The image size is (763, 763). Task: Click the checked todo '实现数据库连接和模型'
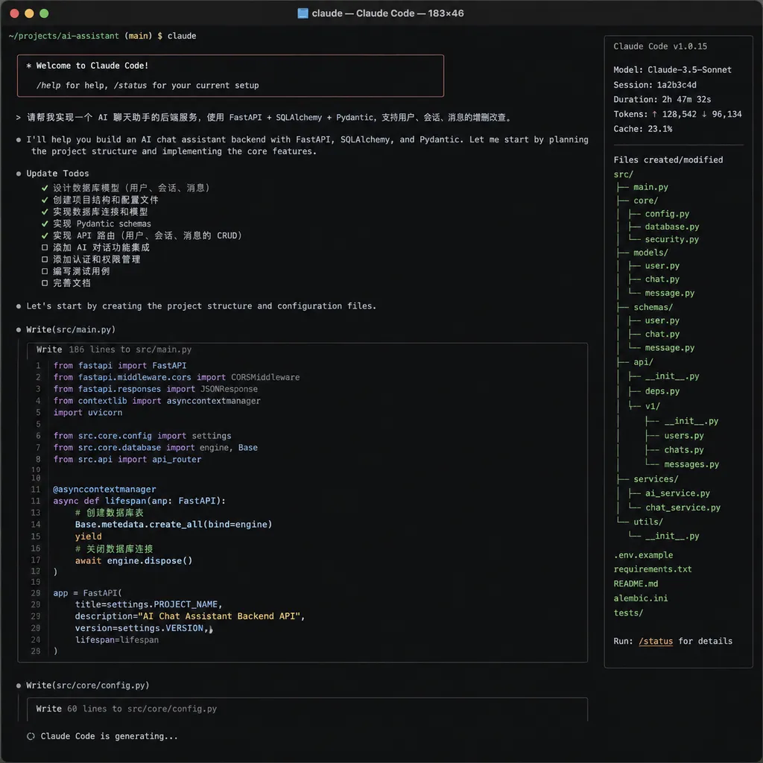(95, 212)
